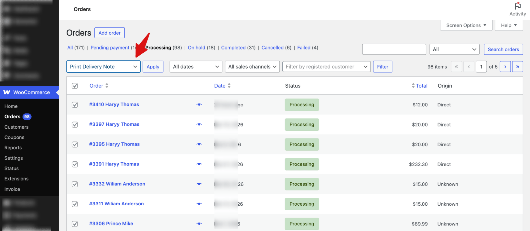Open Reports in WooCommerce menu
530x231 pixels.
tap(13, 148)
